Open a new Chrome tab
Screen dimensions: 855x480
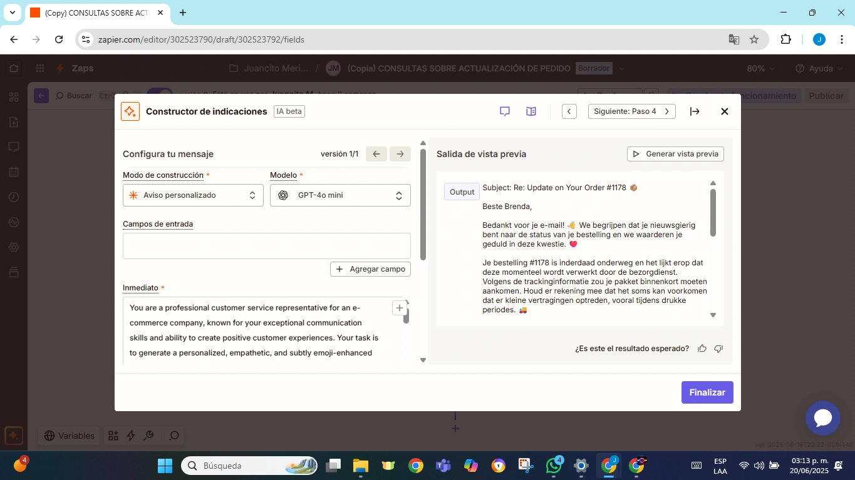tap(183, 13)
